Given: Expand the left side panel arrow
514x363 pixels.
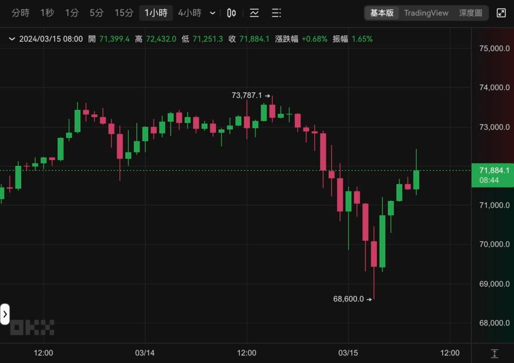Looking at the screenshot, I should click(x=5, y=314).
